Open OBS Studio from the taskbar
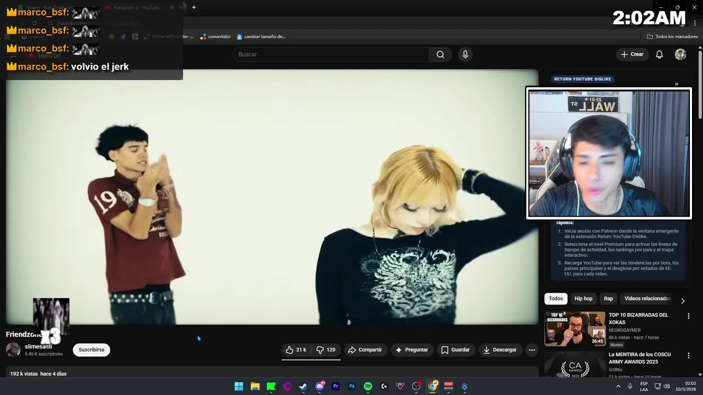Image resolution: width=703 pixels, height=395 pixels. 416,386
